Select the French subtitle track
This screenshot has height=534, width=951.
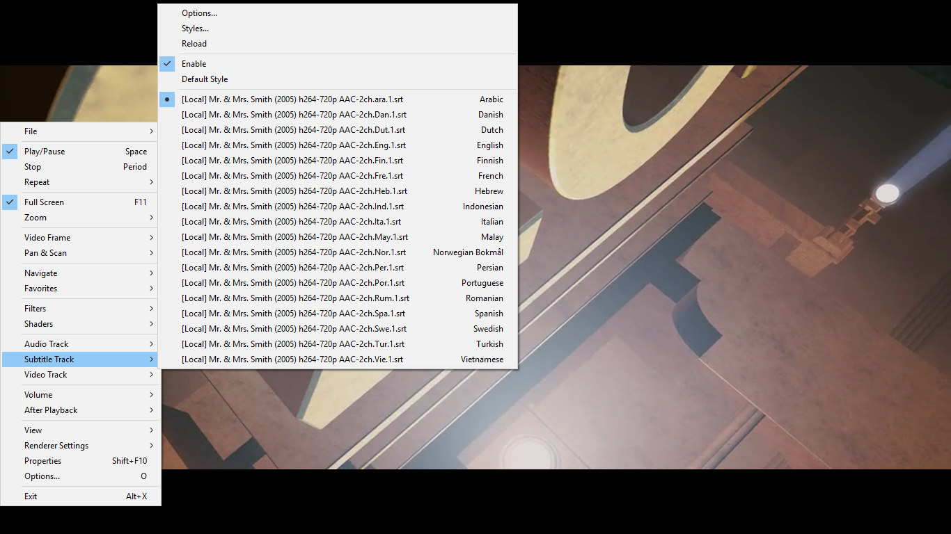click(x=338, y=176)
